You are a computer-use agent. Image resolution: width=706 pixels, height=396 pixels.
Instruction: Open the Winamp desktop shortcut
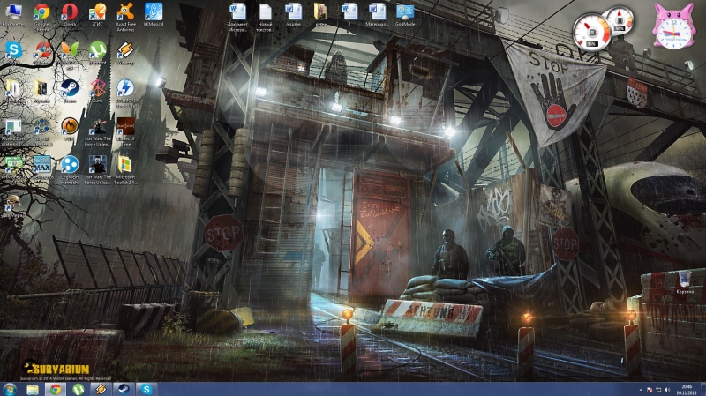click(125, 52)
